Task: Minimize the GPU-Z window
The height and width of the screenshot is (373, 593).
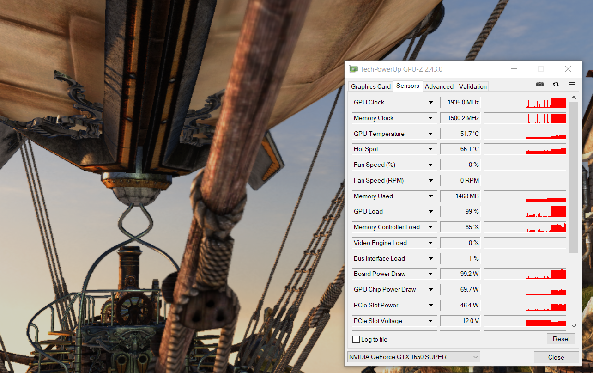Action: (514, 69)
